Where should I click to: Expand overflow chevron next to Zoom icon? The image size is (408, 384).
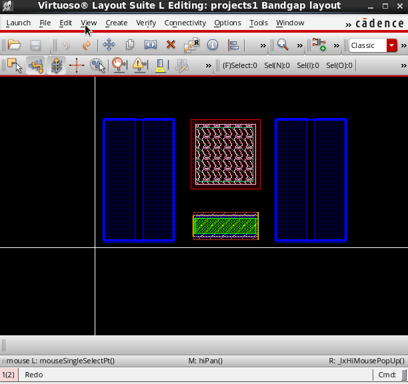(300, 46)
